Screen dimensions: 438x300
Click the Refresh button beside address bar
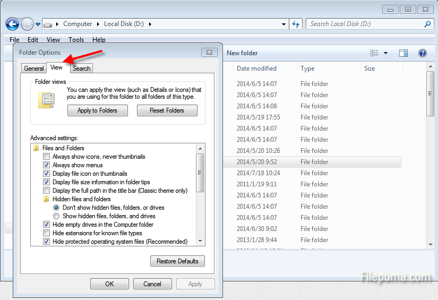296,24
